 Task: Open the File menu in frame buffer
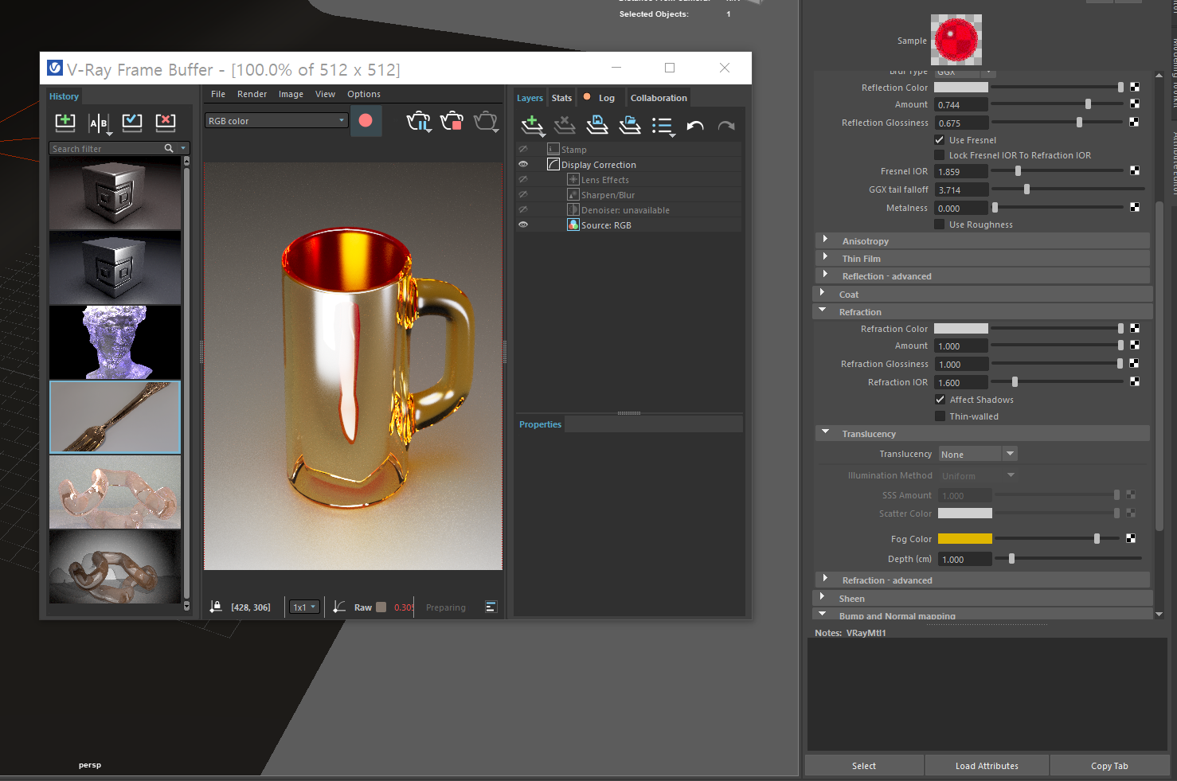[x=218, y=94]
